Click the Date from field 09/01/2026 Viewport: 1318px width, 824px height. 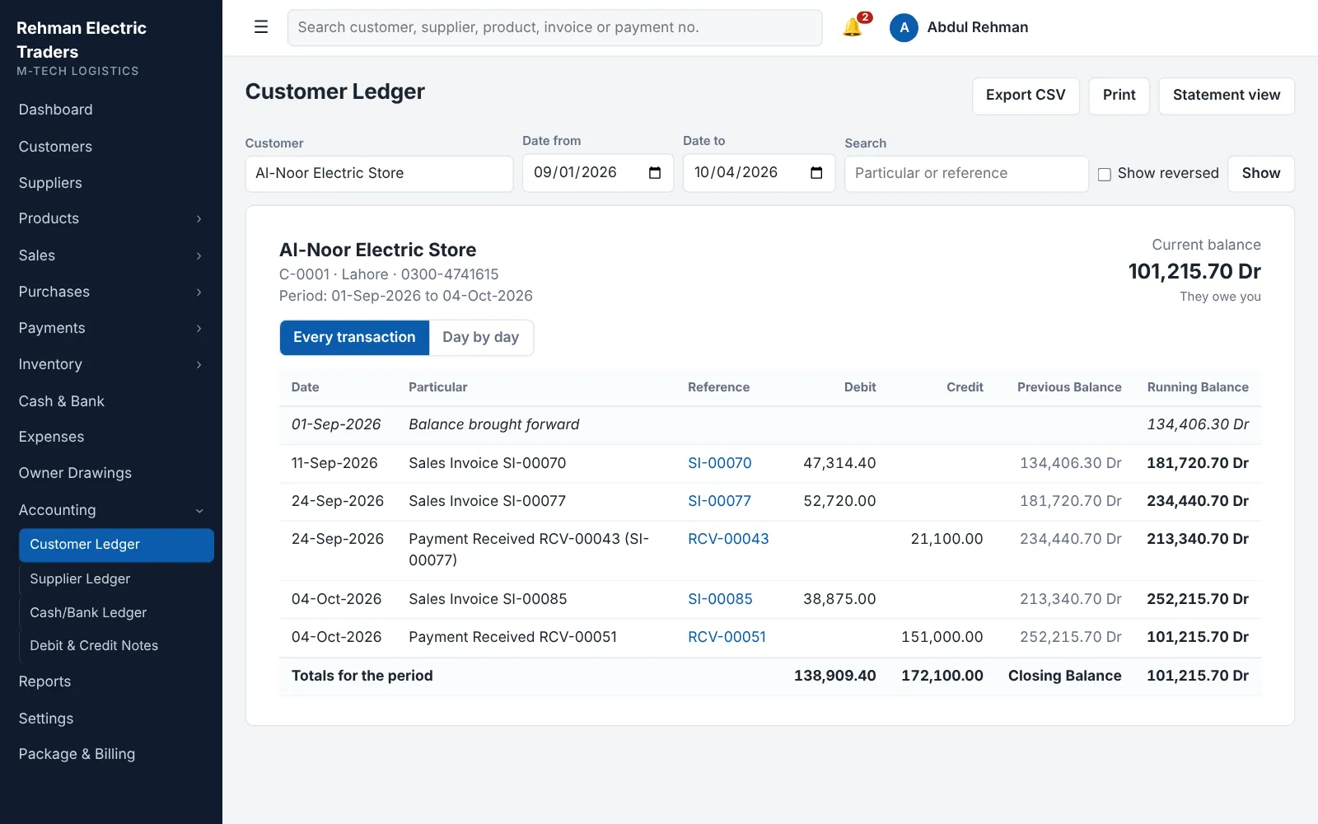coord(598,173)
